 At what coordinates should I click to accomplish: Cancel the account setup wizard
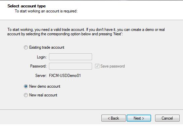coord(167,118)
